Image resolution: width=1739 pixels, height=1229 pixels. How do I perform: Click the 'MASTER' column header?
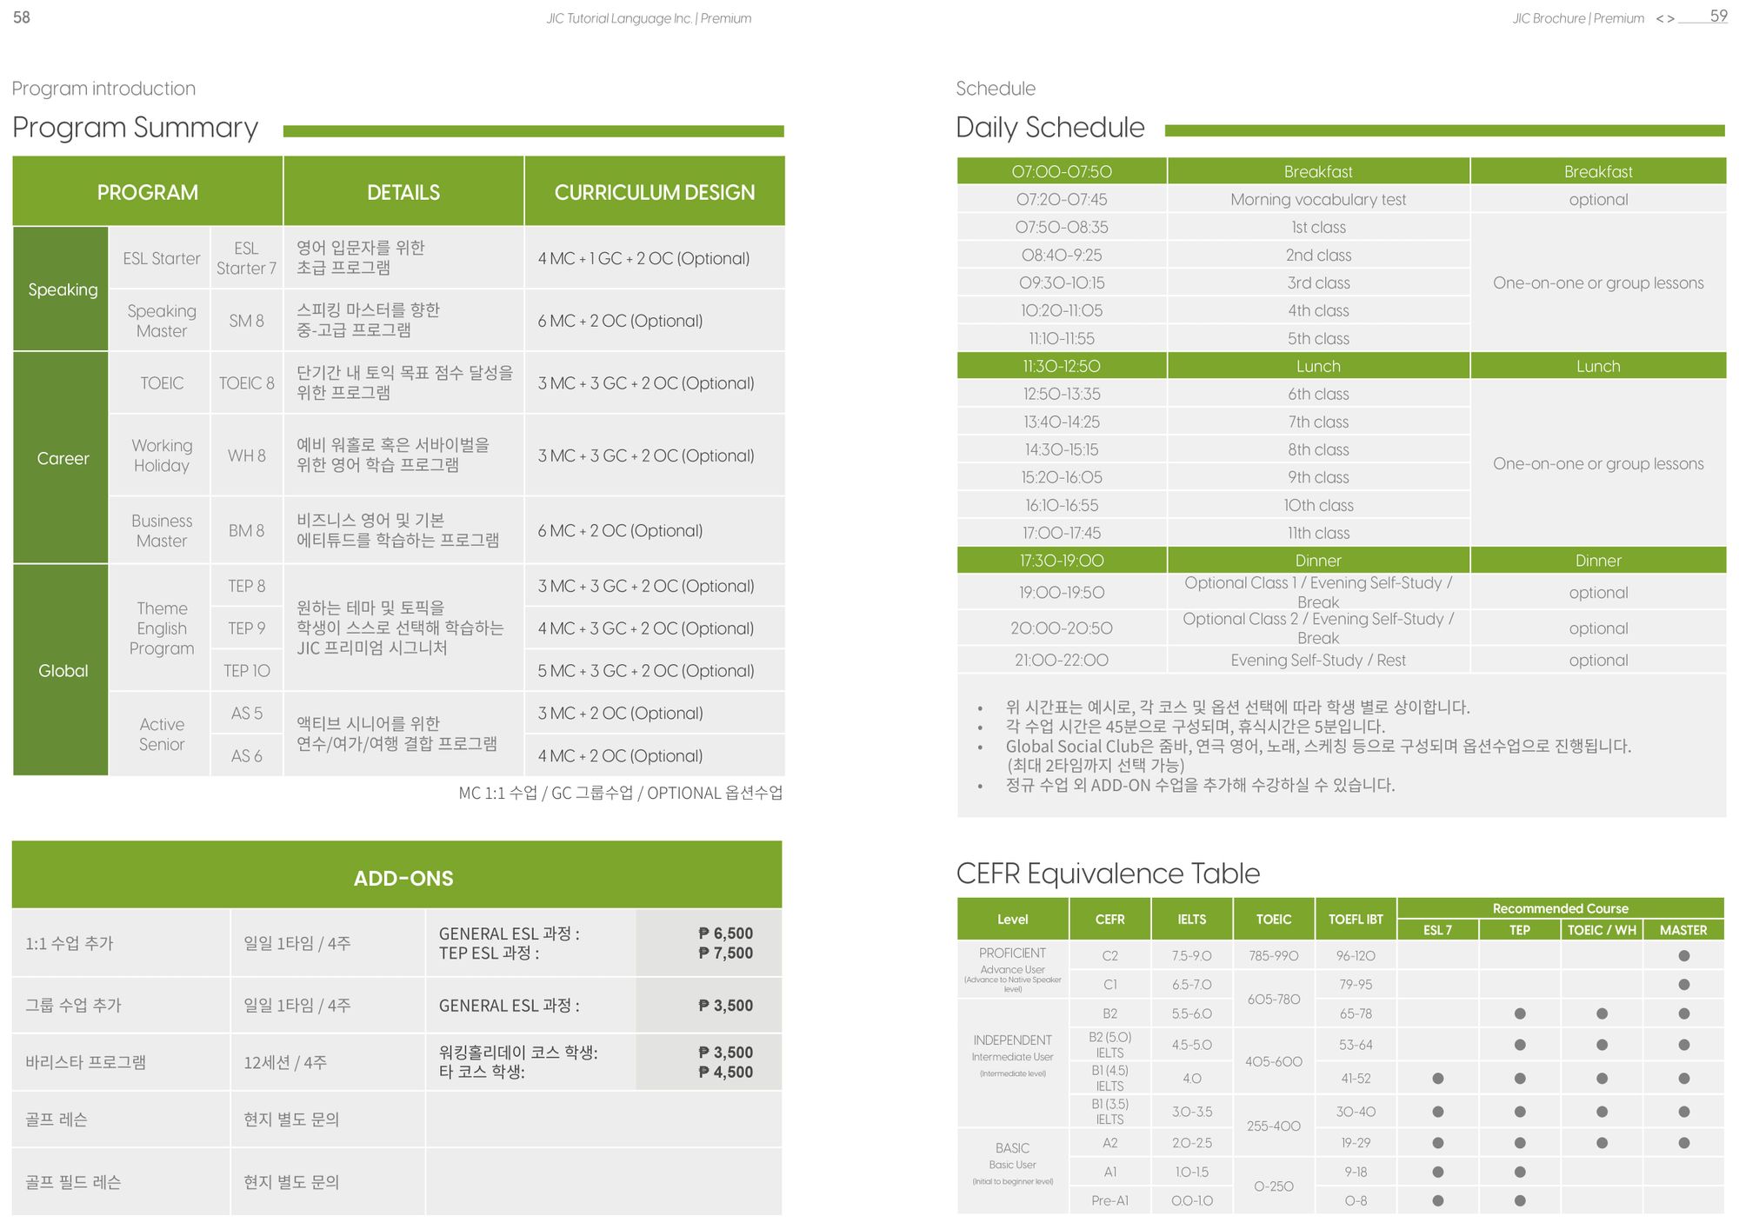click(1683, 930)
